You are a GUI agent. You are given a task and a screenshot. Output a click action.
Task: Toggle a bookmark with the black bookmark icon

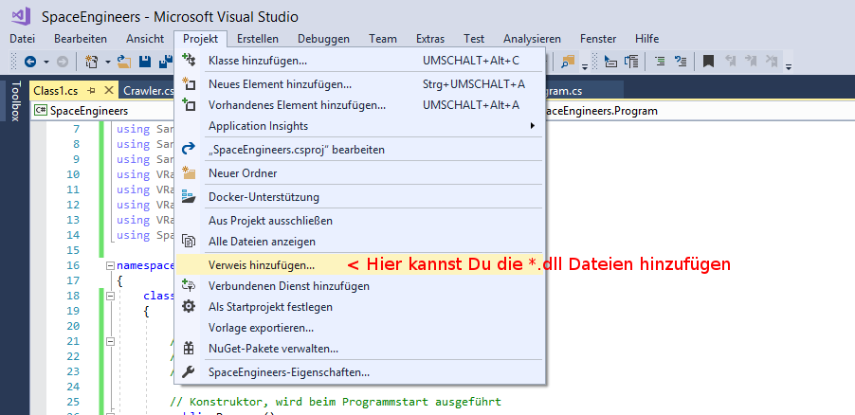tap(708, 61)
